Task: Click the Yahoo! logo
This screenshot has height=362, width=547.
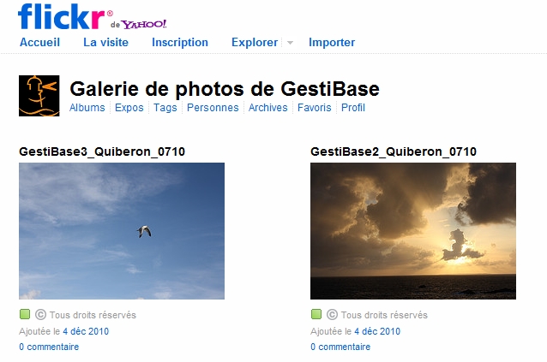Action: point(144,24)
